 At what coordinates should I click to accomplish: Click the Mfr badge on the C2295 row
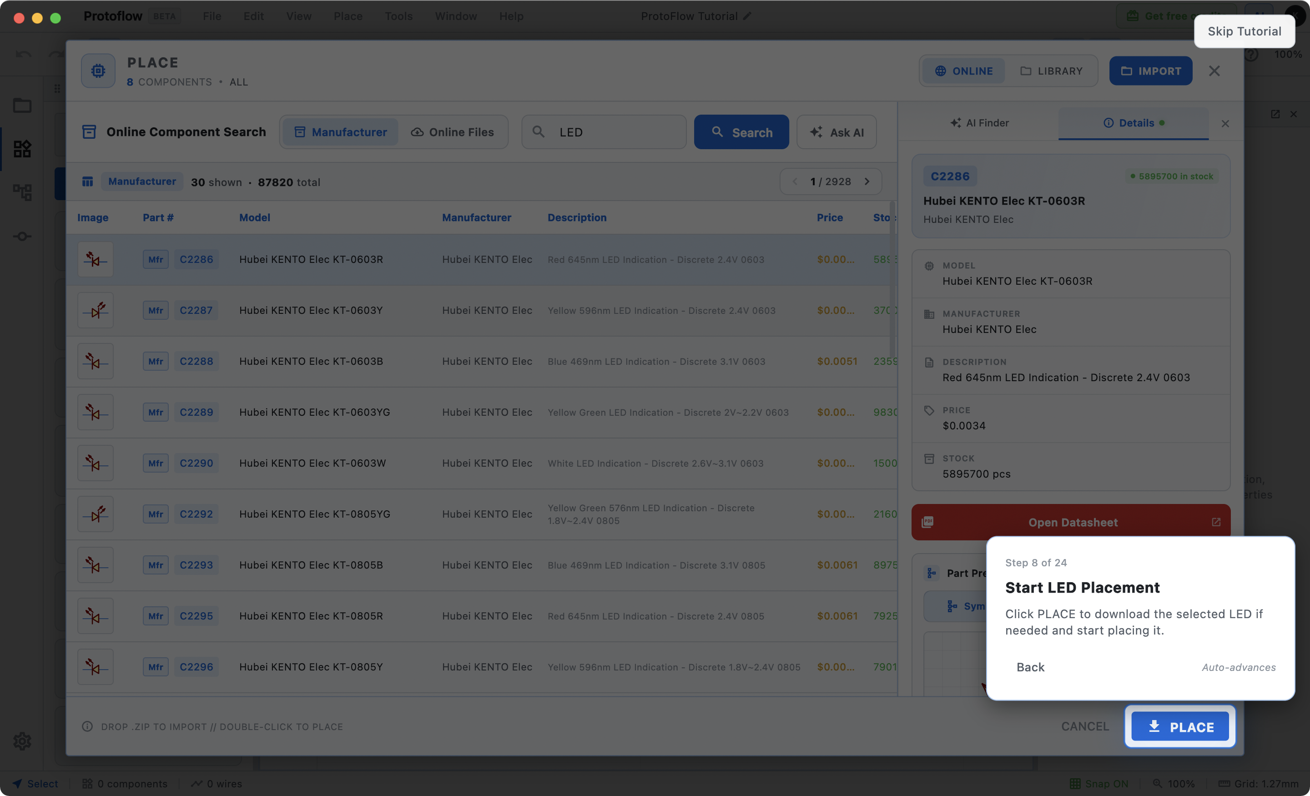pyautogui.click(x=155, y=616)
